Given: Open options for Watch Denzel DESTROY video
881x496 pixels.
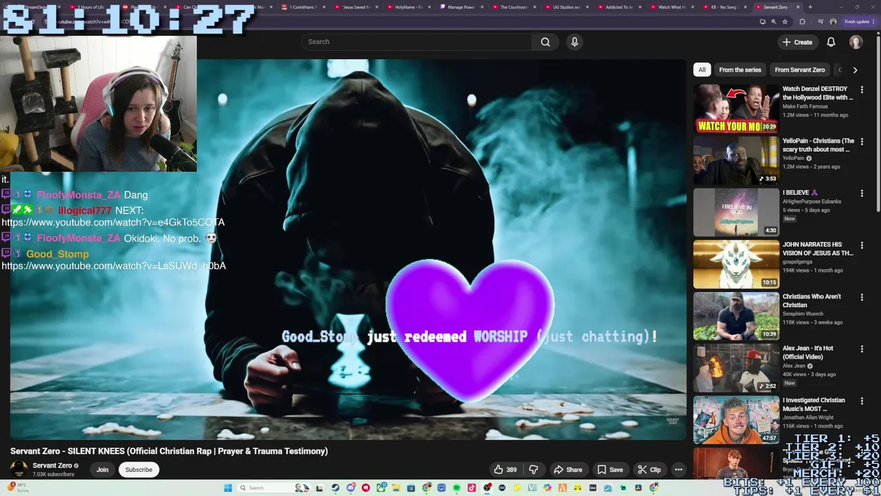Looking at the screenshot, I should click(x=862, y=90).
